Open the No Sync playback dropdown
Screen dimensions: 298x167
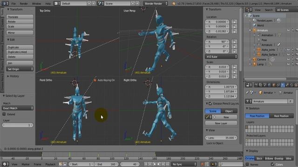pos(184,164)
